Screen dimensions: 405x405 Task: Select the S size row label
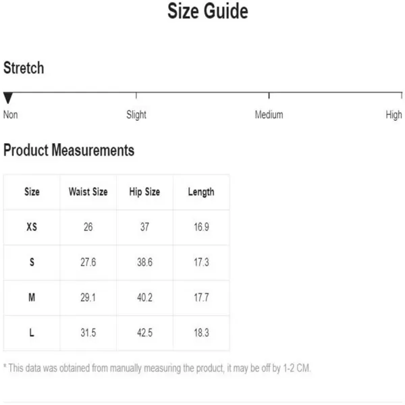pyautogui.click(x=32, y=262)
